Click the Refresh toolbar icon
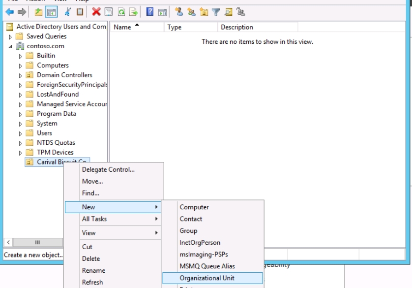The image size is (412, 288). (121, 12)
